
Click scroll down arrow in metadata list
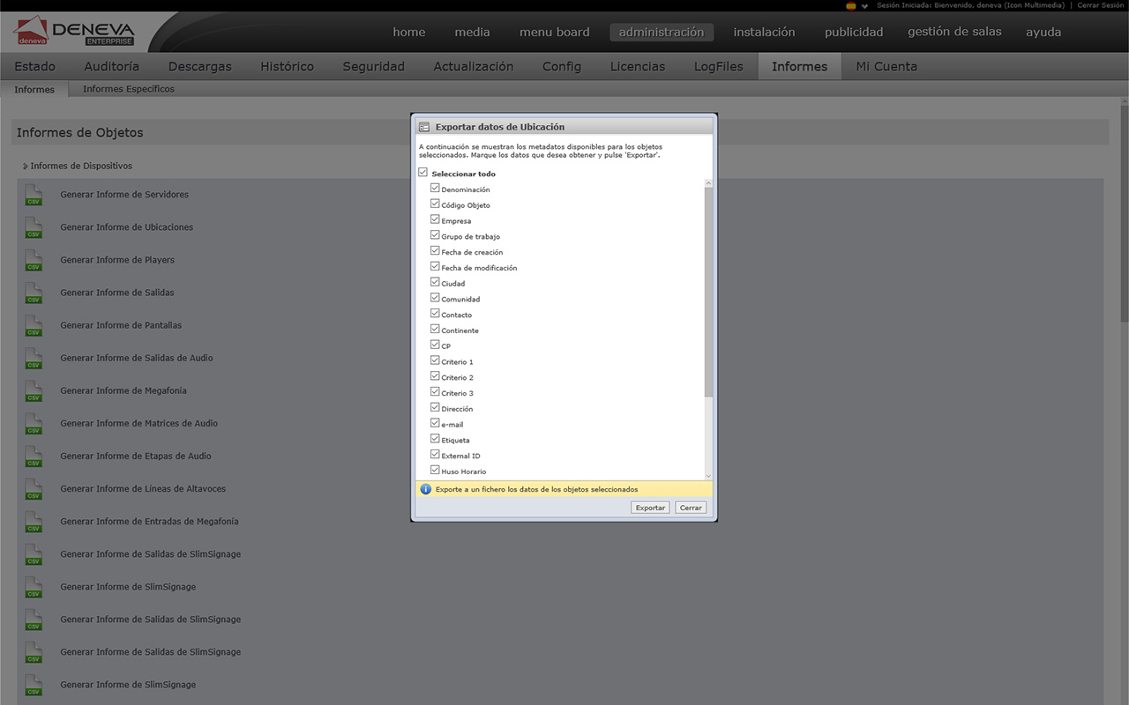tap(708, 476)
